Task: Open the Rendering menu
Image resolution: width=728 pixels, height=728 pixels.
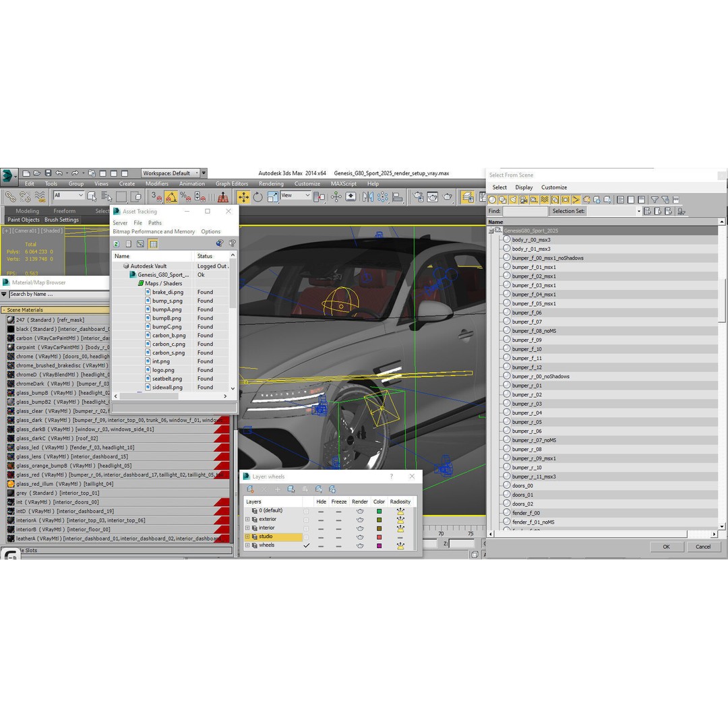Action: (x=271, y=184)
